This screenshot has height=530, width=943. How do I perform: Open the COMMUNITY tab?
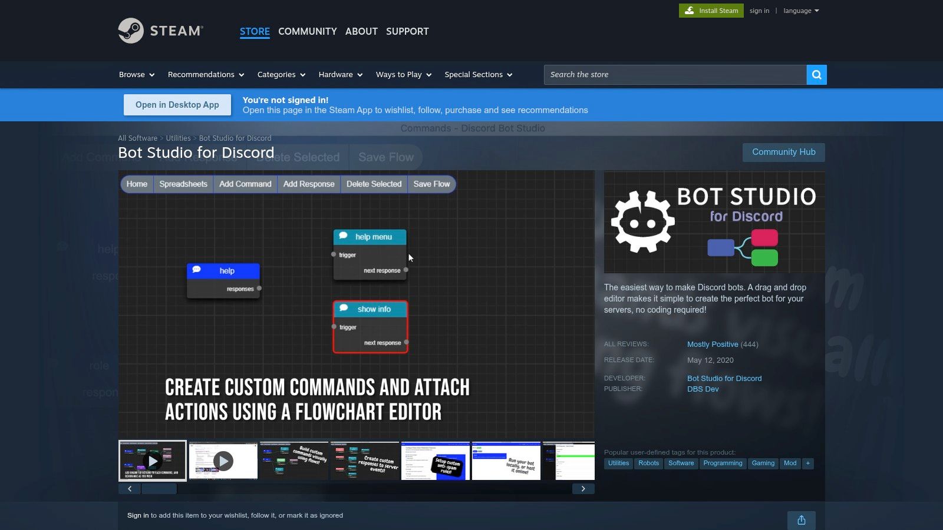[x=308, y=31]
